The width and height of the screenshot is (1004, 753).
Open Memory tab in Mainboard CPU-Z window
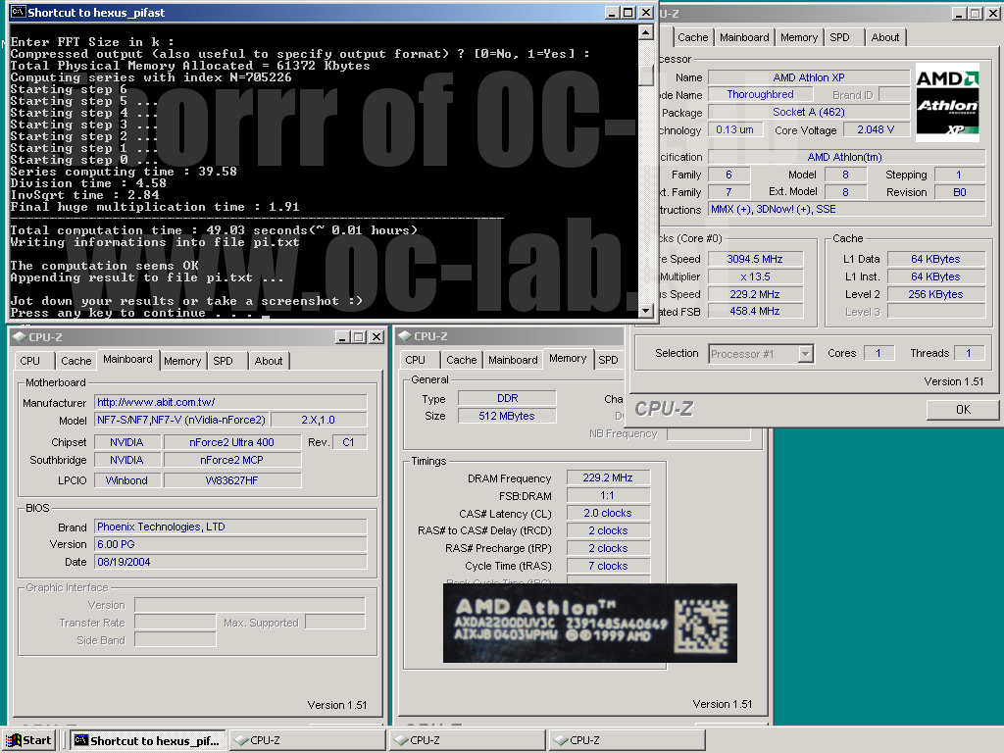point(181,361)
